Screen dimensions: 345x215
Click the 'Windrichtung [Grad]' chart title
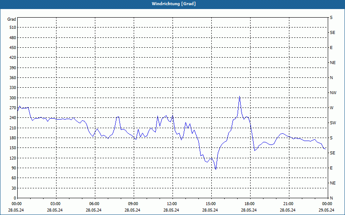174,4
